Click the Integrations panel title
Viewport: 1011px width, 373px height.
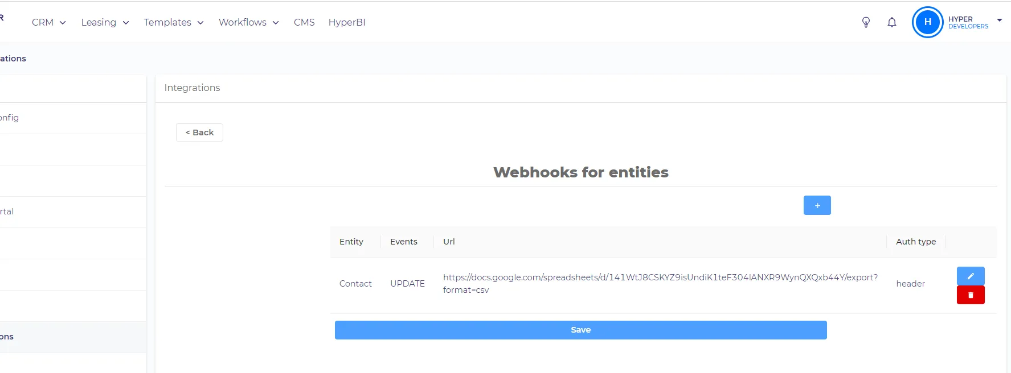click(192, 88)
